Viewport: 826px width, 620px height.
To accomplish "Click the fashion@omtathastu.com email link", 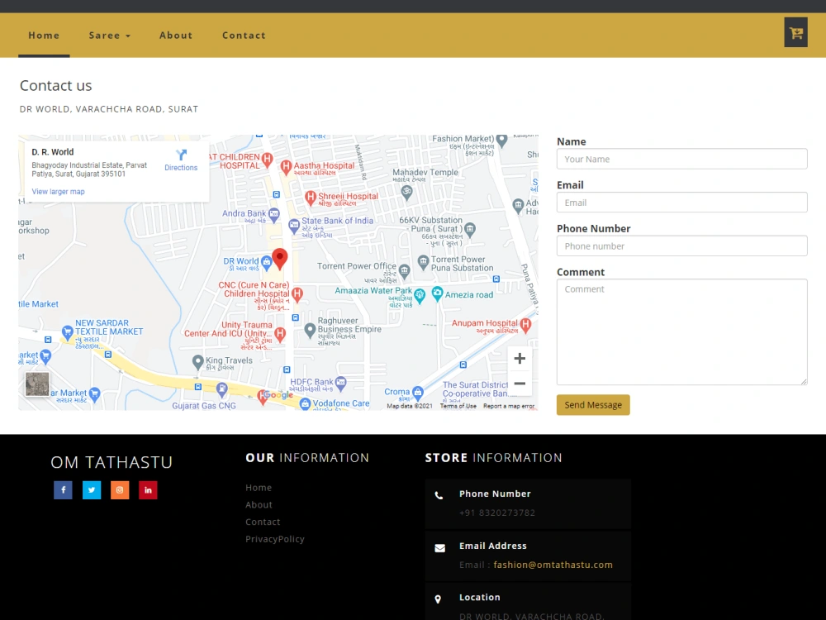I will 553,565.
